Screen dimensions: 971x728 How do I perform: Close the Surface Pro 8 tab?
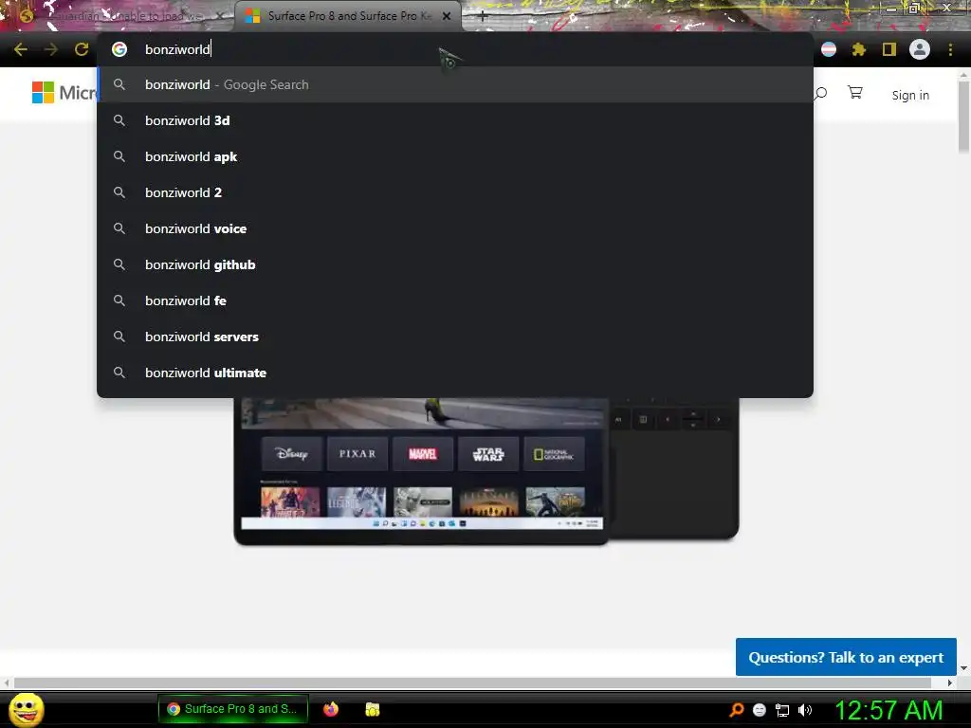[x=447, y=16]
